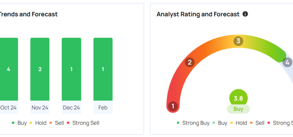
Task: Toggle Strong Buy legend in analyst rating
Action: click(x=193, y=123)
